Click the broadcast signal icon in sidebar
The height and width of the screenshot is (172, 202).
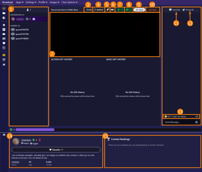(4, 8)
